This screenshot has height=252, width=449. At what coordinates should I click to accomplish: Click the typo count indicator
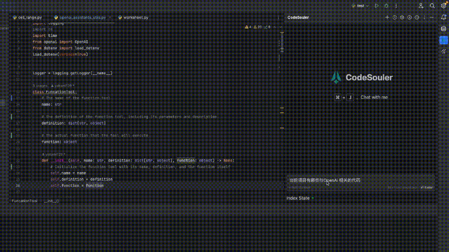[267, 27]
